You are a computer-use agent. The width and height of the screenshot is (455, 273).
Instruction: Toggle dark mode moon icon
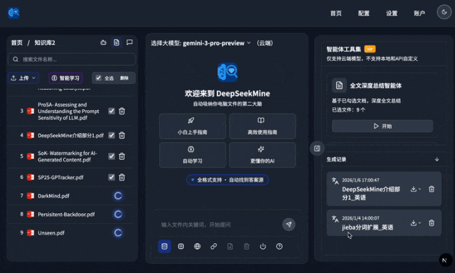(444, 12)
